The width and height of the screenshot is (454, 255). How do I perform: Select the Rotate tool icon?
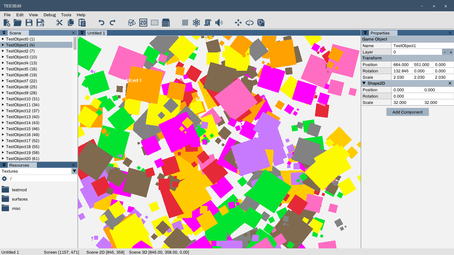(250, 23)
